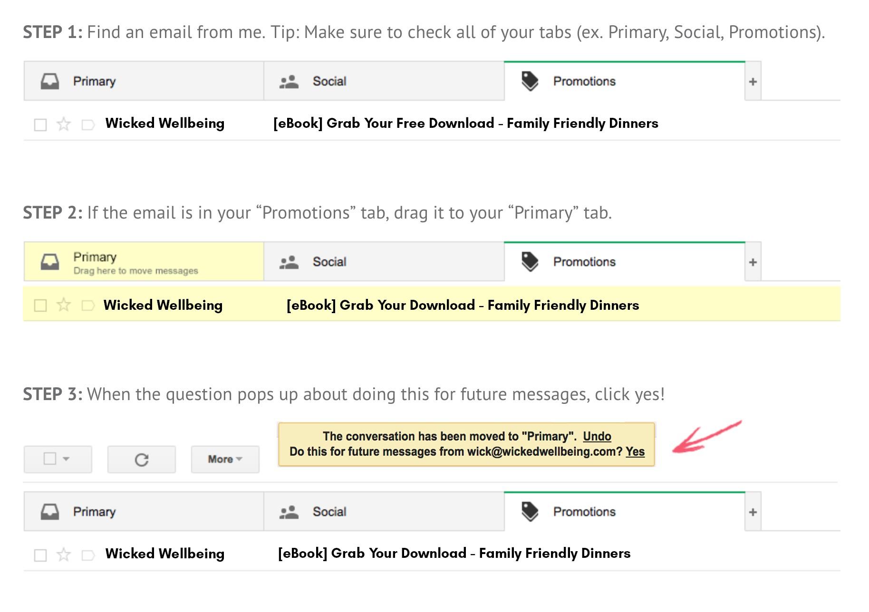The height and width of the screenshot is (612, 869).
Task: Open the highlighted yellow eBook email subject
Action: coord(463,305)
